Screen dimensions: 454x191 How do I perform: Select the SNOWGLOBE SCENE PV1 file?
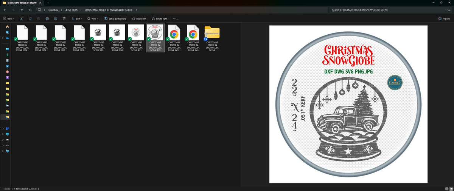click(136, 38)
